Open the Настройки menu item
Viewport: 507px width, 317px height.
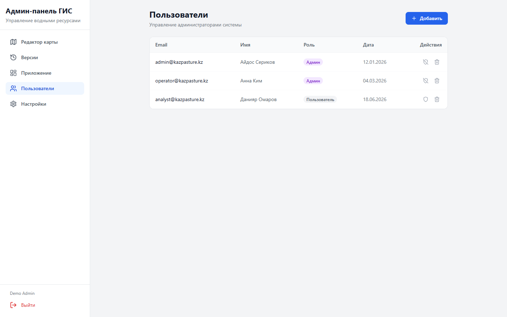[45, 104]
